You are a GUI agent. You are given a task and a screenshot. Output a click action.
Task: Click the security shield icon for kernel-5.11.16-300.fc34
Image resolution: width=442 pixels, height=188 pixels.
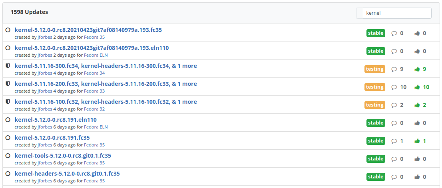[8, 66]
